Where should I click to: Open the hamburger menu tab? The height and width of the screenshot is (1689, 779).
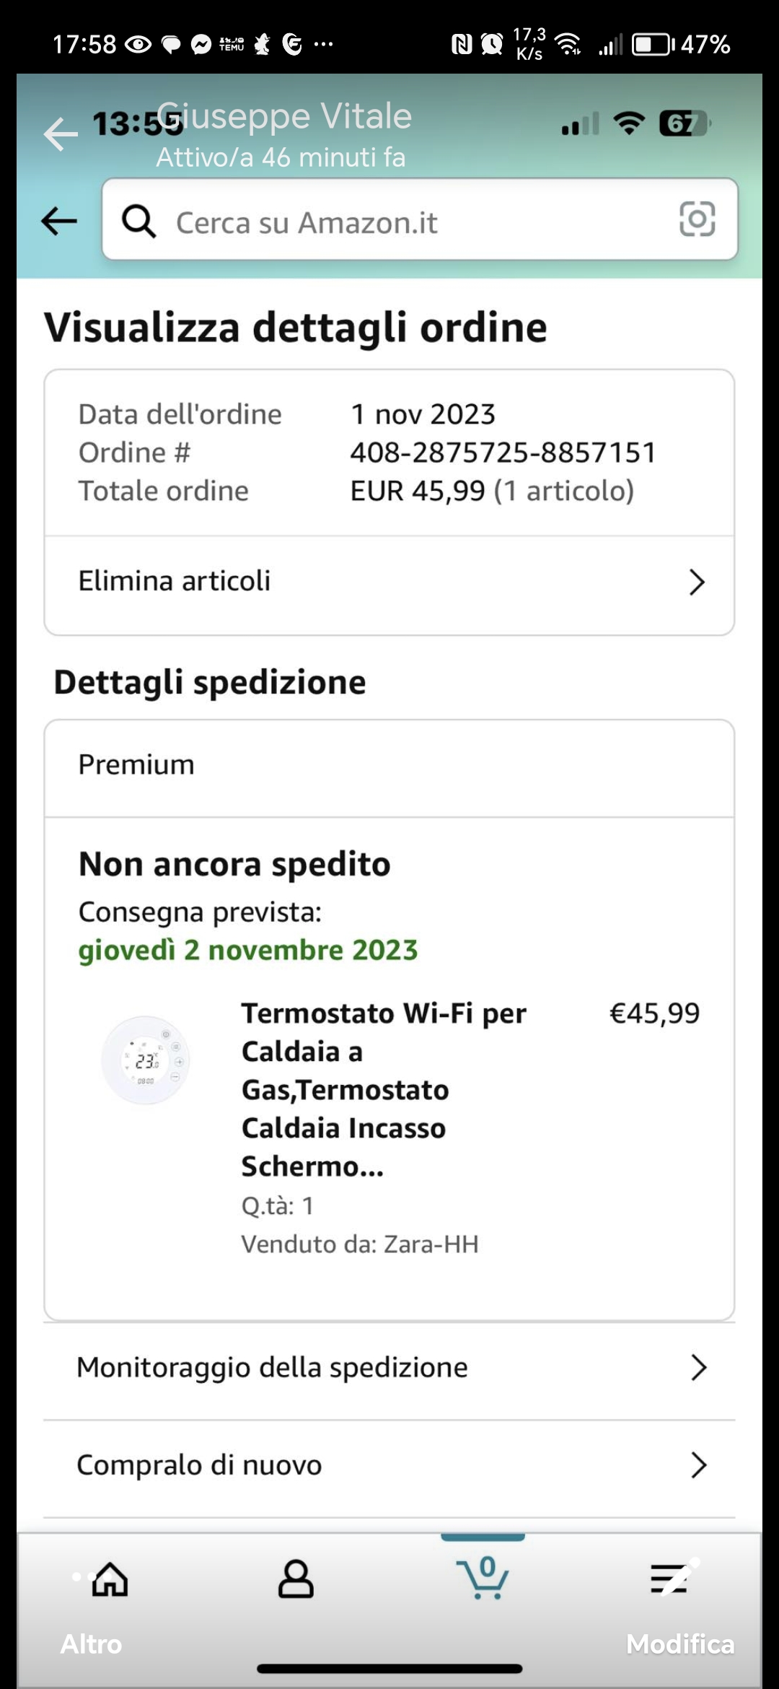[x=669, y=1579]
